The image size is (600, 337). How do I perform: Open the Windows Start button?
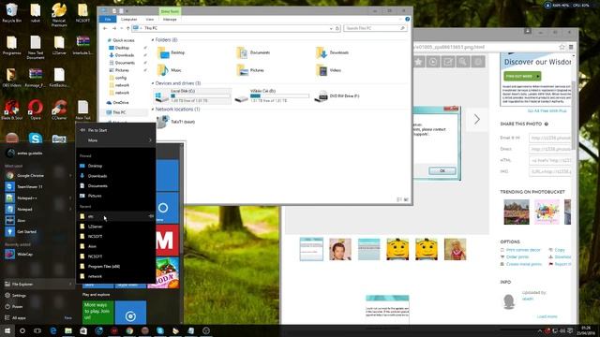click(7, 330)
